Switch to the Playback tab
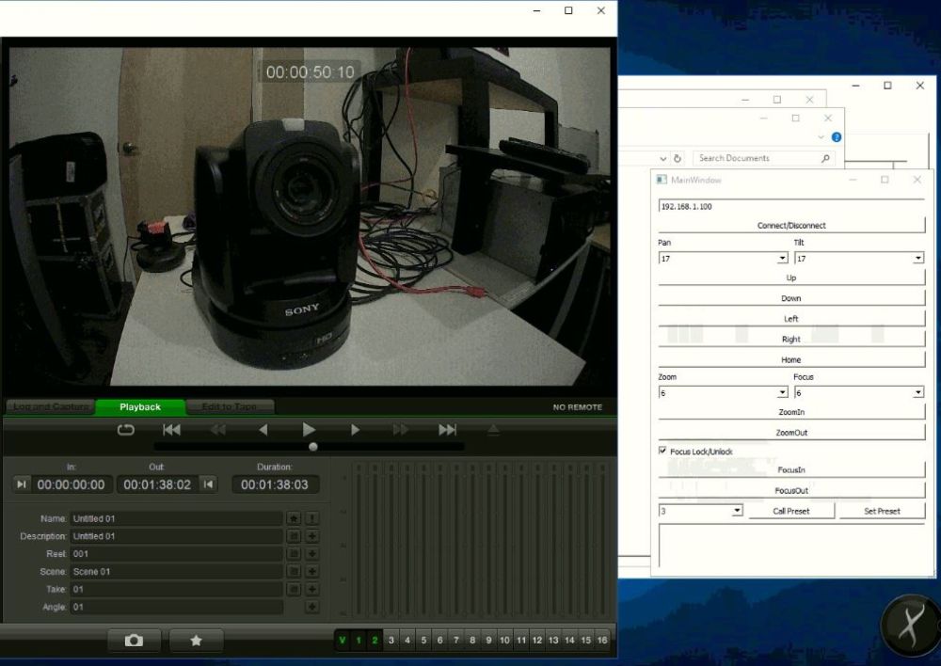 click(x=140, y=406)
